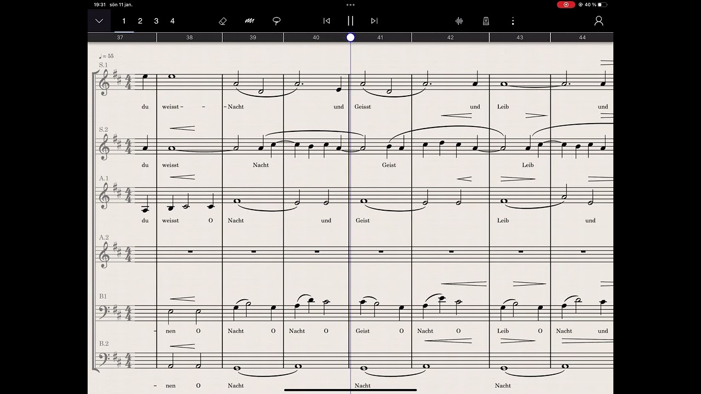The height and width of the screenshot is (394, 701).
Task: Jump to measure 42 in timeline
Action: (450, 37)
